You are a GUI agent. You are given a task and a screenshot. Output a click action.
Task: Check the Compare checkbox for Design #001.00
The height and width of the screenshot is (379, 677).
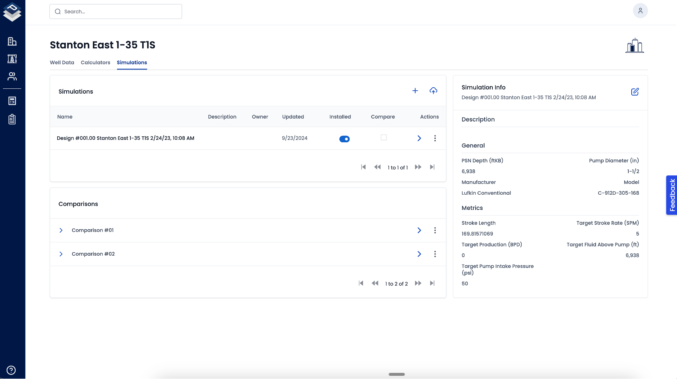click(384, 137)
